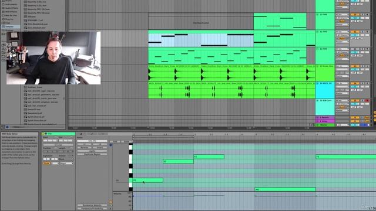Click the signature numerator field
Viewport: 376px width, 211px height.
point(46,159)
